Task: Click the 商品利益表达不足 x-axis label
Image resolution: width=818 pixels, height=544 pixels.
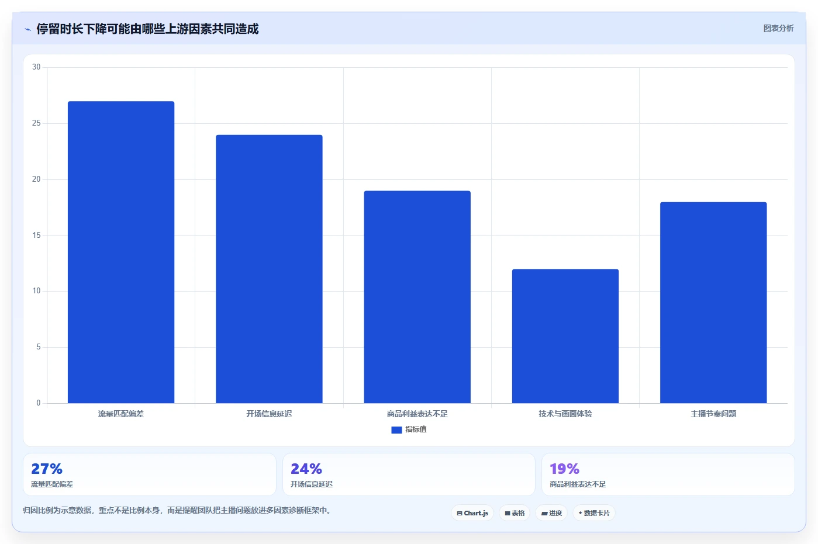Action: click(x=417, y=414)
